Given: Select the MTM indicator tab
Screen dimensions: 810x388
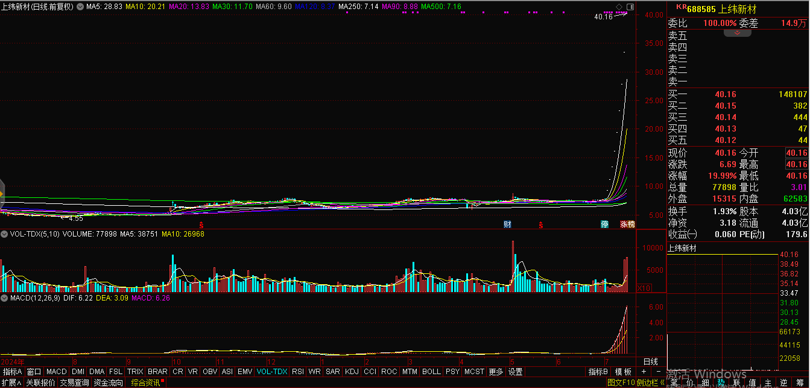Looking at the screenshot, I should [410, 372].
